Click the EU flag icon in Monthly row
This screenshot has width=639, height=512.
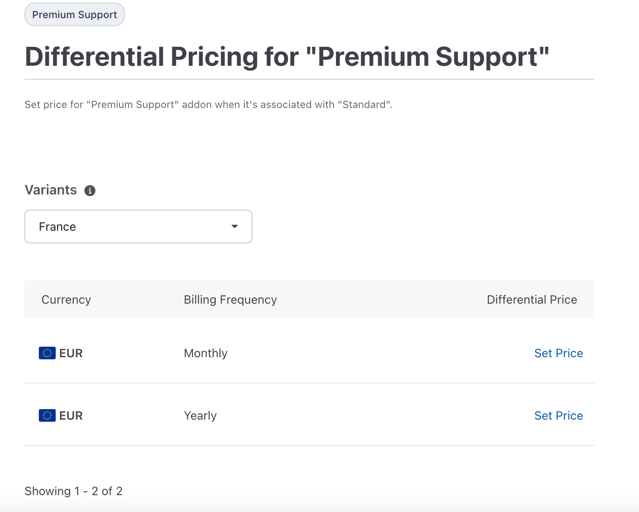click(x=47, y=353)
